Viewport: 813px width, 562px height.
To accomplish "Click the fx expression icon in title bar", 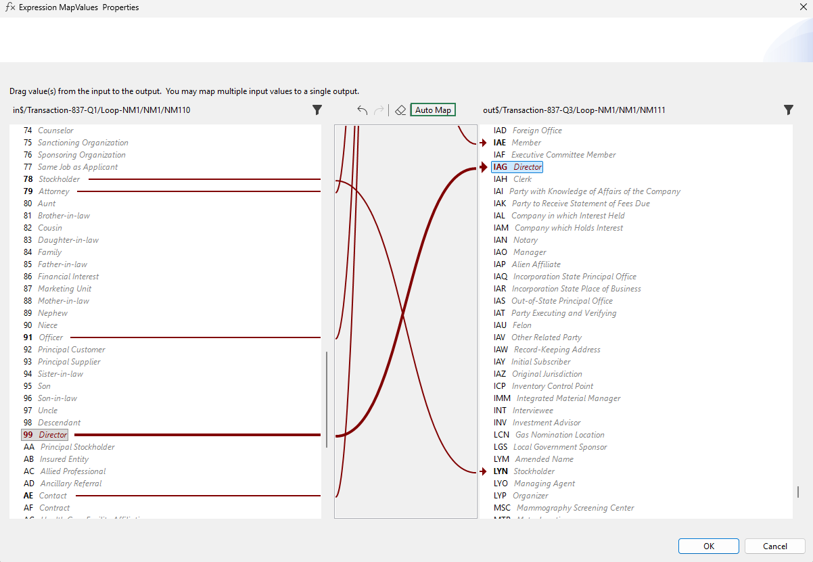I will pyautogui.click(x=11, y=7).
